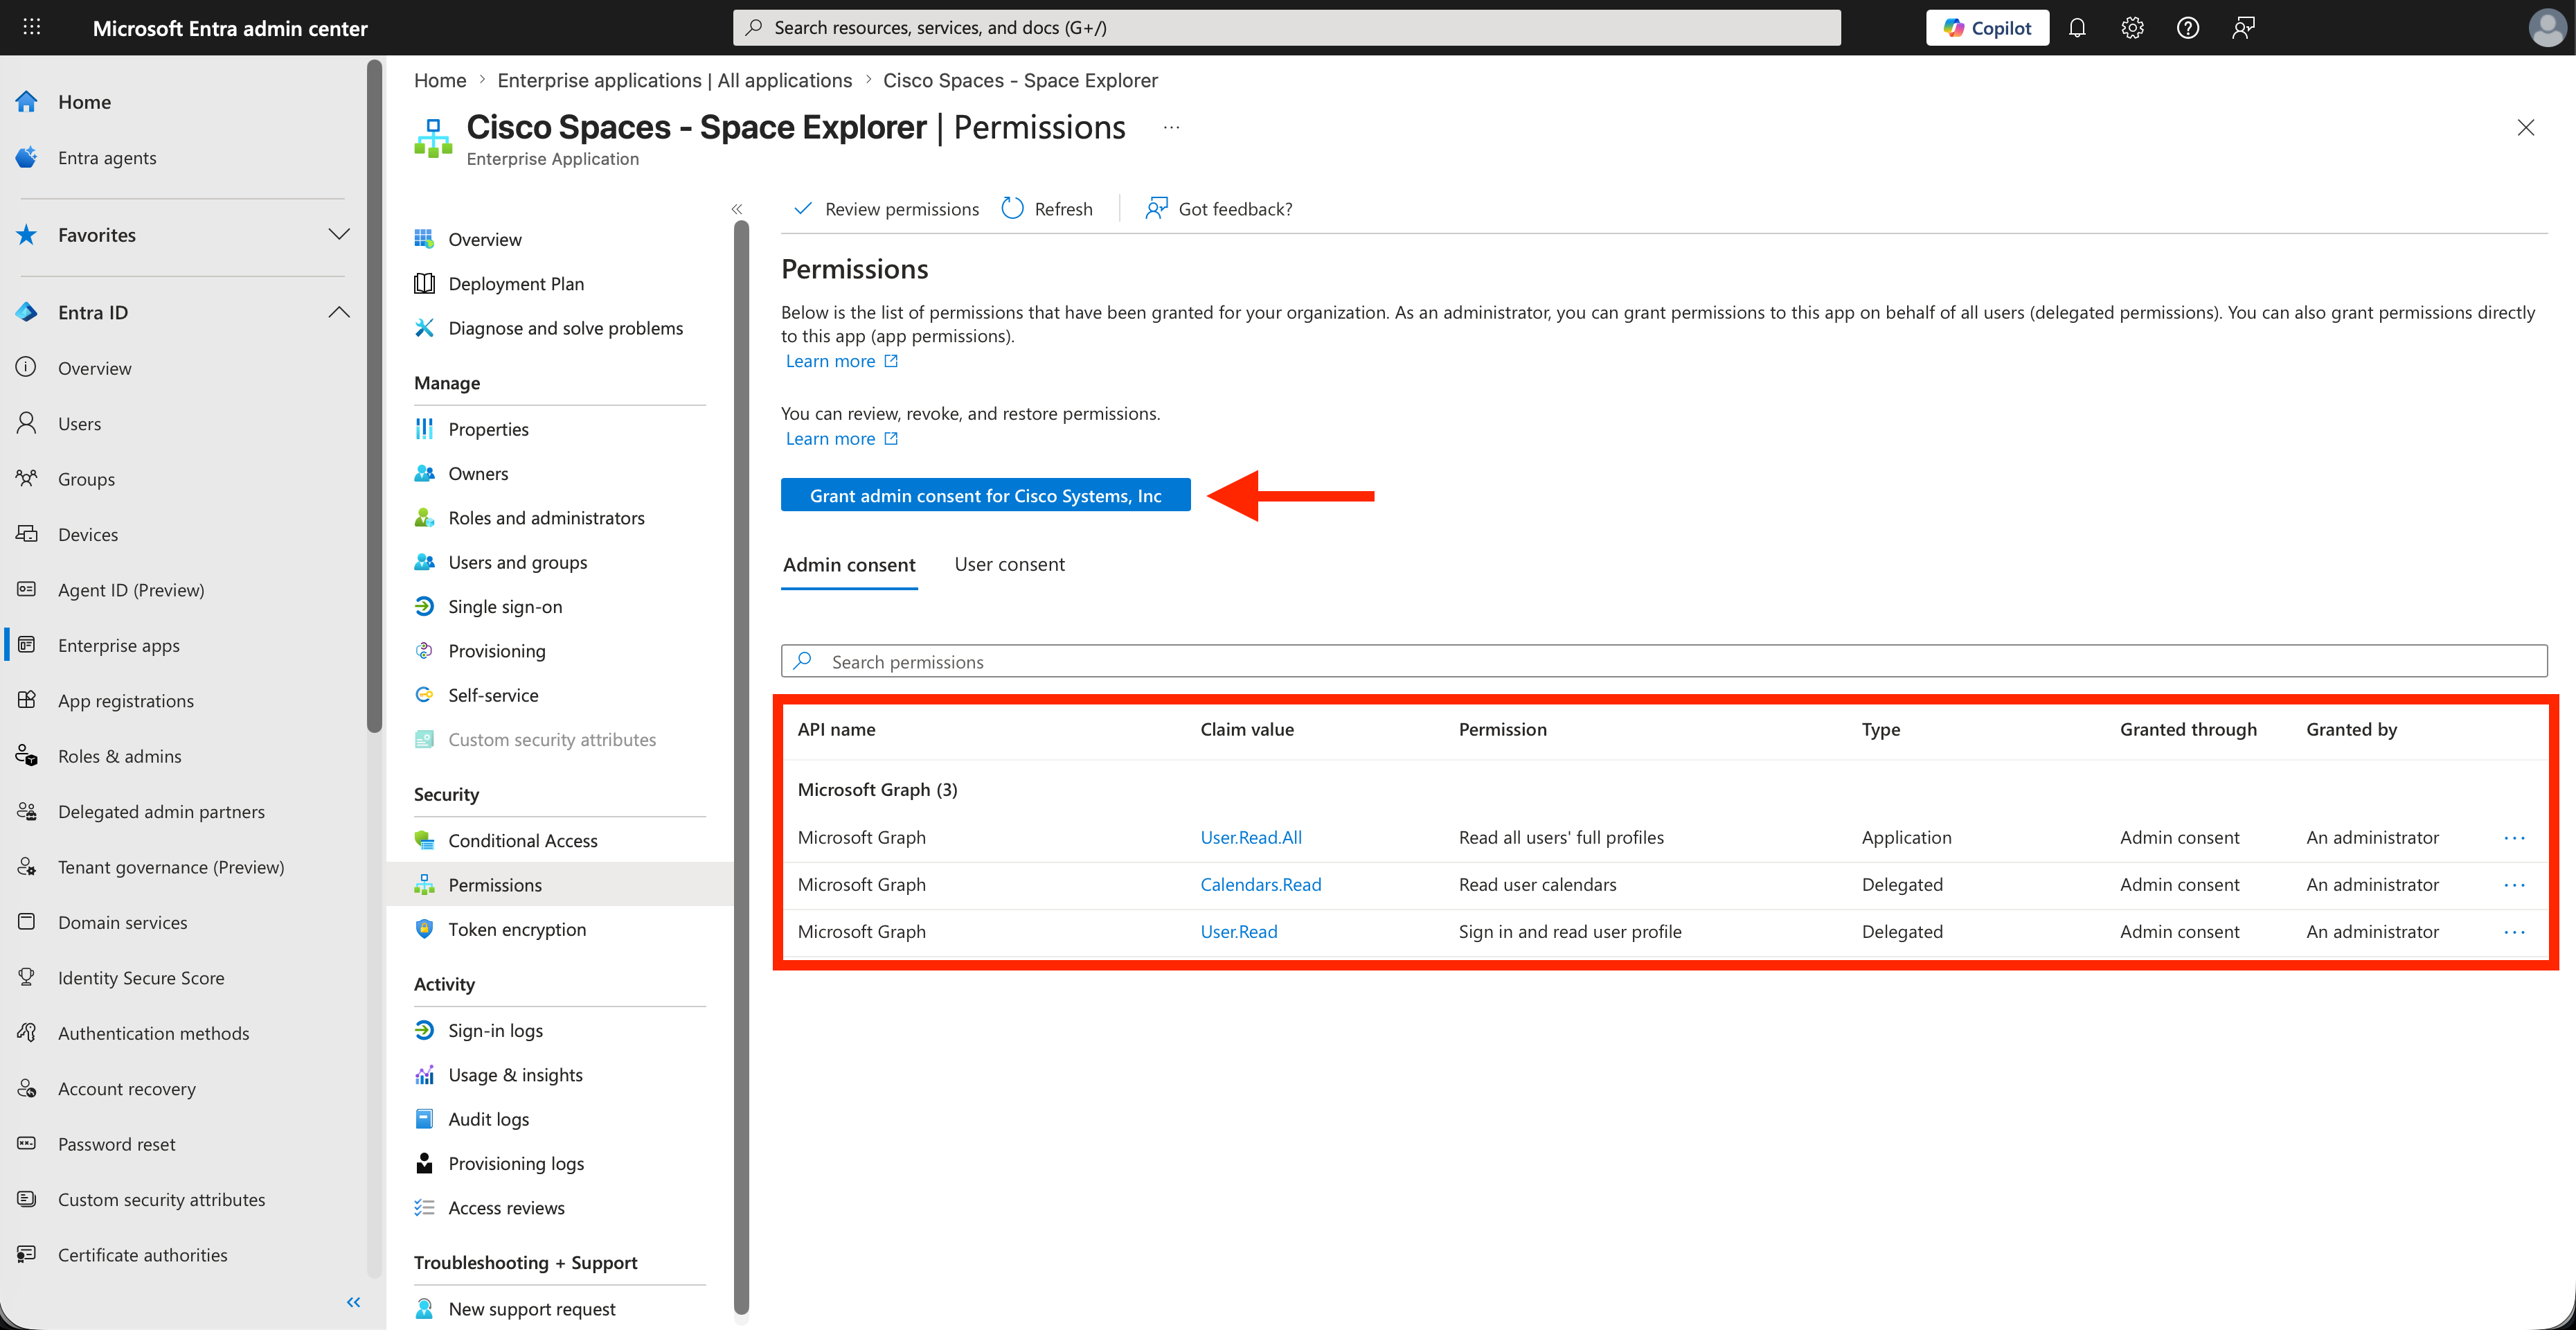Close the Permissions blade
Screen dimensions: 2576x1330
pos(2525,127)
